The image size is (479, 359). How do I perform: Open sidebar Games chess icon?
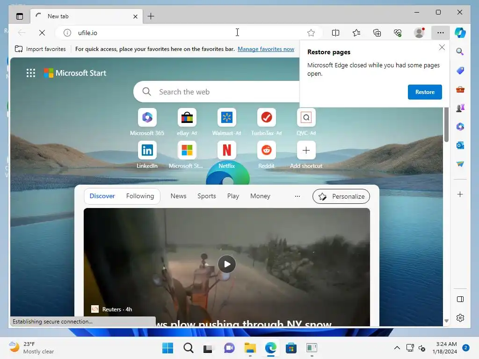click(x=460, y=108)
